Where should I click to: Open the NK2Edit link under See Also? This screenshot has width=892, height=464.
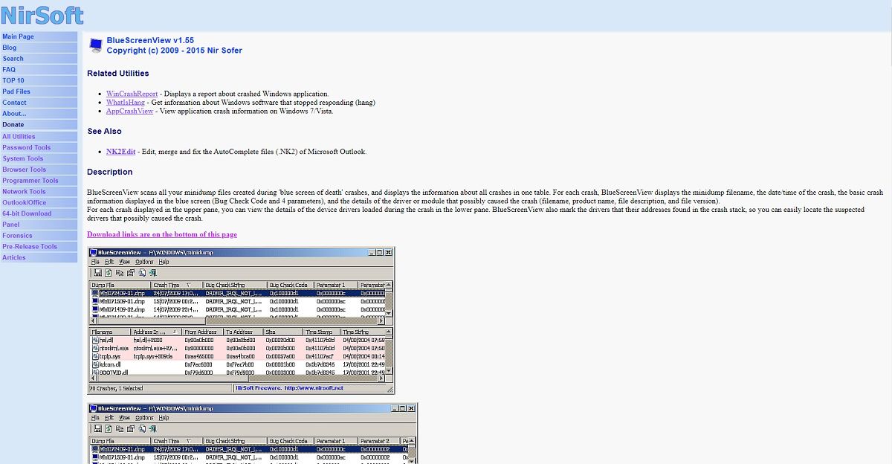[120, 151]
